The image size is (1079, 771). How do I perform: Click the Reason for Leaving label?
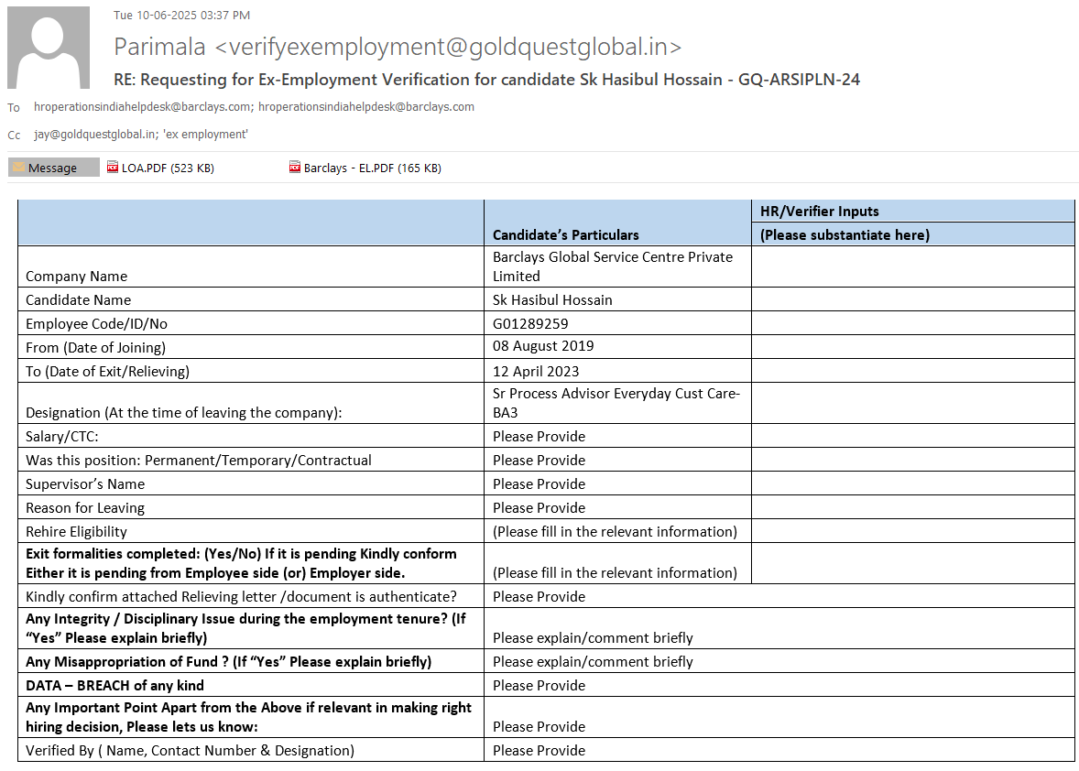coord(85,508)
